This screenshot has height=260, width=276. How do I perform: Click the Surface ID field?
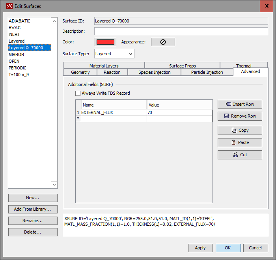tap(181, 21)
